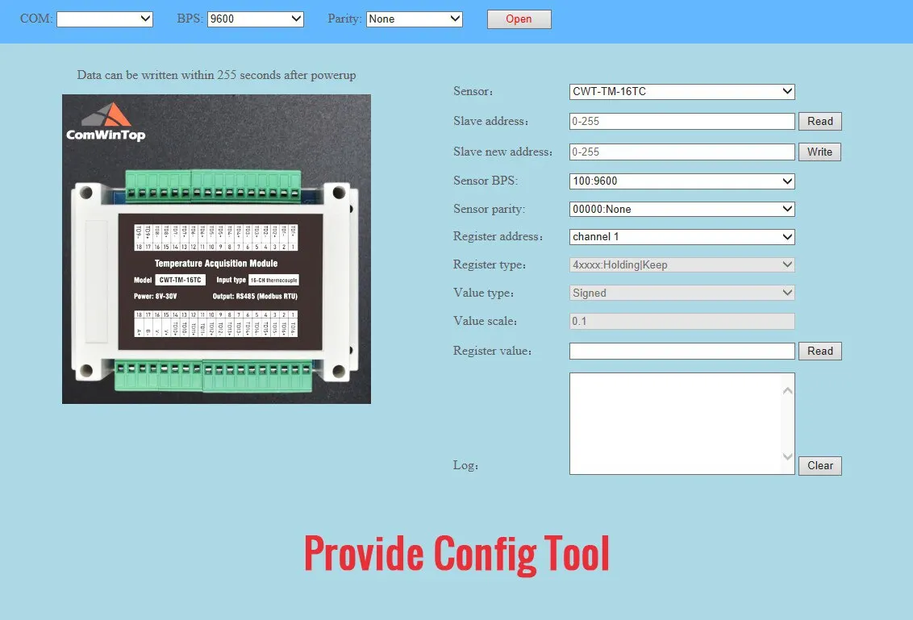This screenshot has width=913, height=620.
Task: Open the COM port dropdown
Action: pos(104,19)
